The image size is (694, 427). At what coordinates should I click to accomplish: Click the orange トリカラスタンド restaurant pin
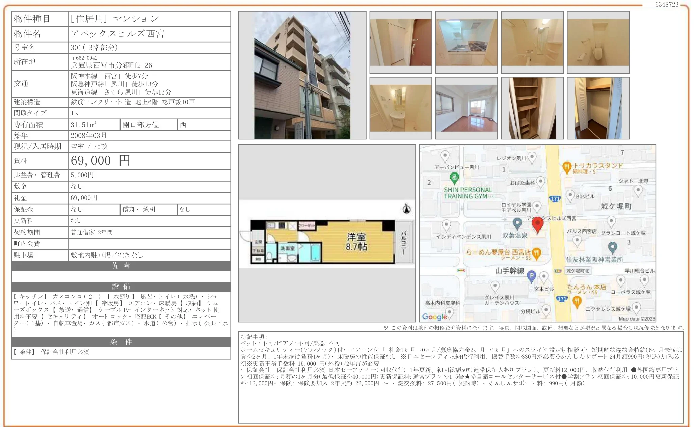click(x=567, y=167)
